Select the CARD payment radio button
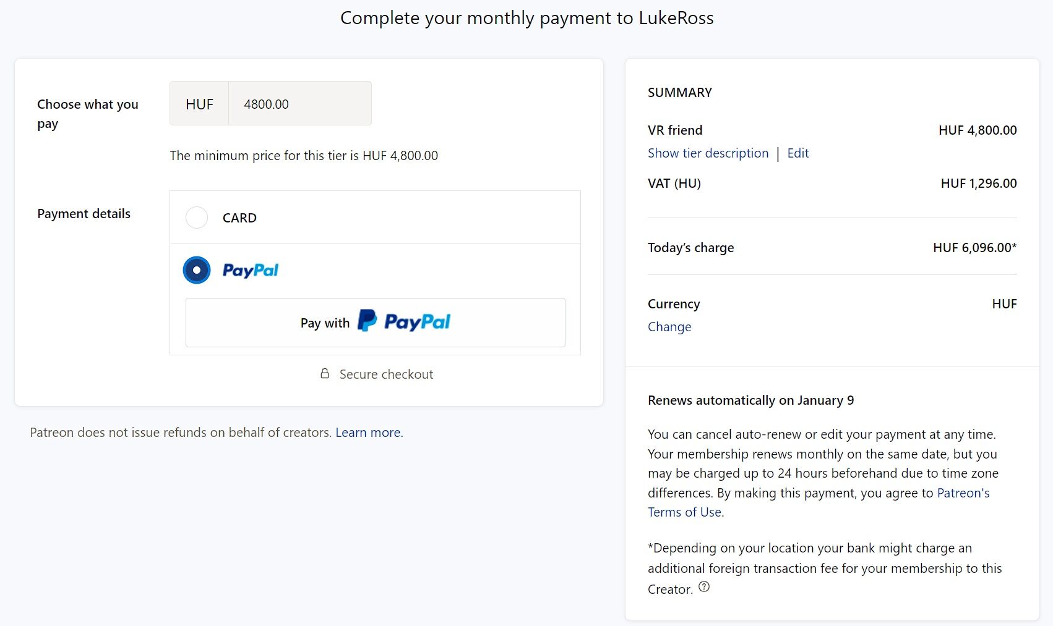This screenshot has width=1053, height=626. click(197, 218)
